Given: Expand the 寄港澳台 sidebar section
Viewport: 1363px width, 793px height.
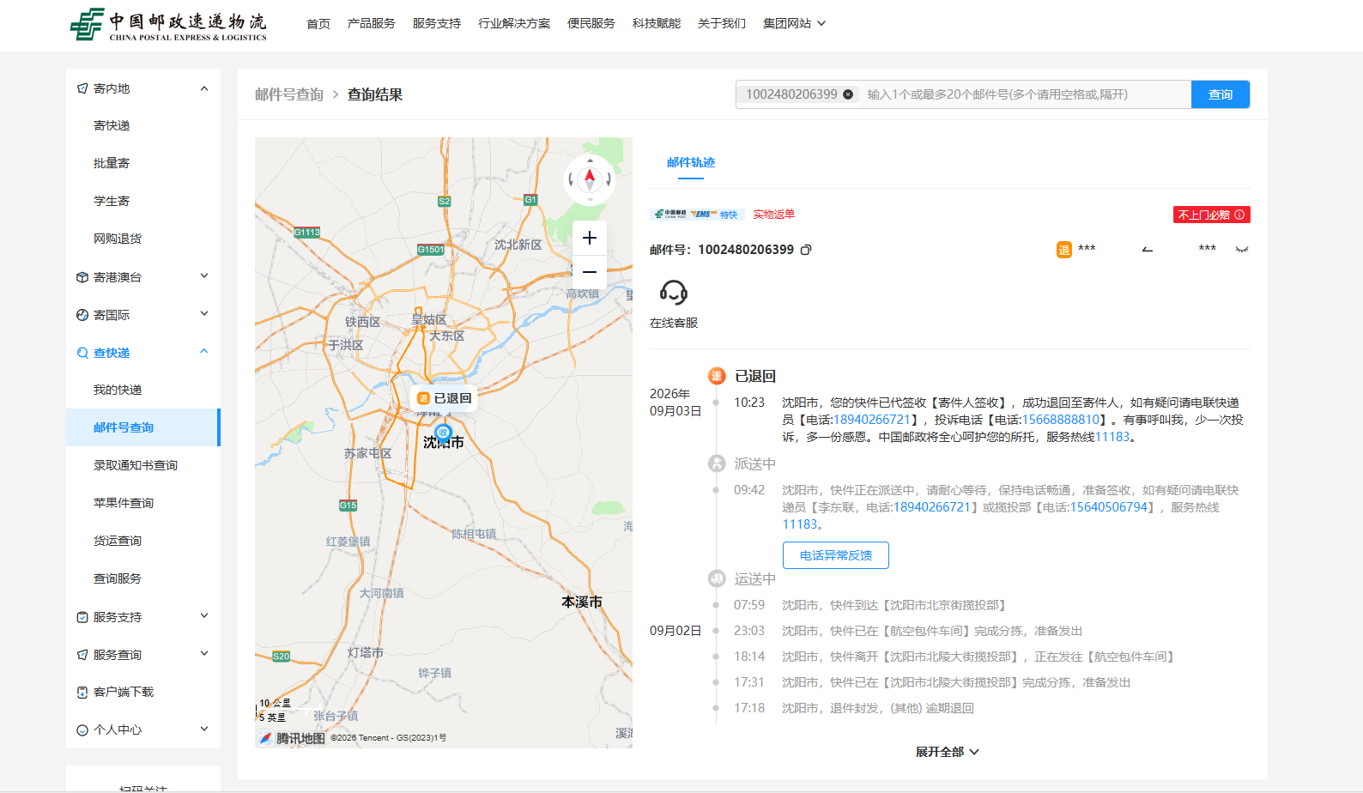Looking at the screenshot, I should (204, 276).
